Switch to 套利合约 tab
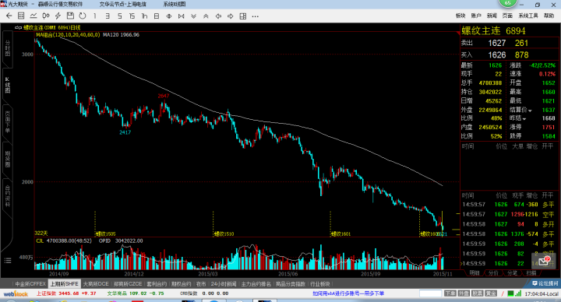 tap(157, 284)
